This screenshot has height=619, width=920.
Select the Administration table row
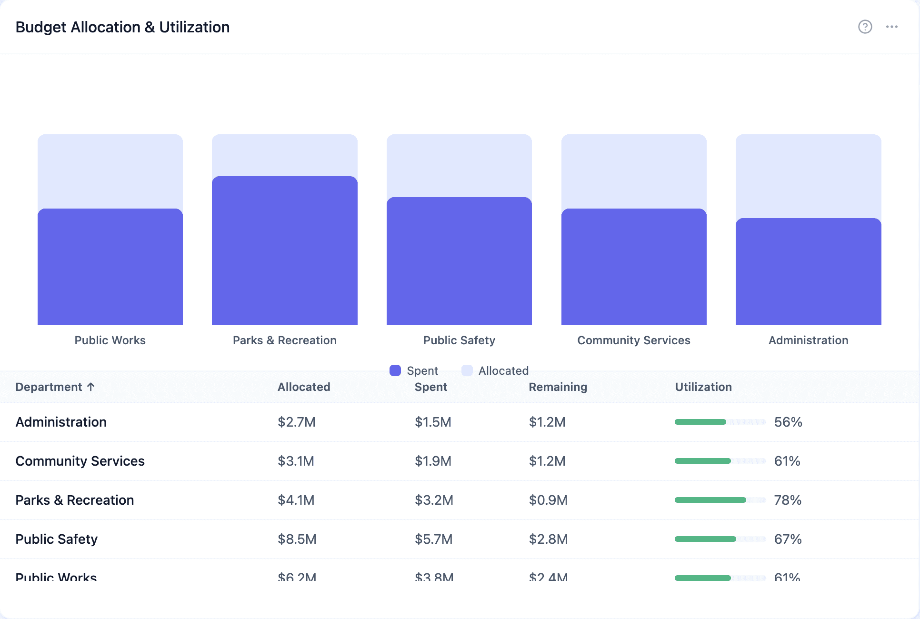coord(61,422)
